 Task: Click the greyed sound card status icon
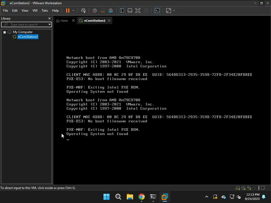255,188
